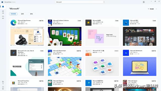Screen dimensions: 161x91
Task: Select the All types filter tab
Action: (13, 14)
